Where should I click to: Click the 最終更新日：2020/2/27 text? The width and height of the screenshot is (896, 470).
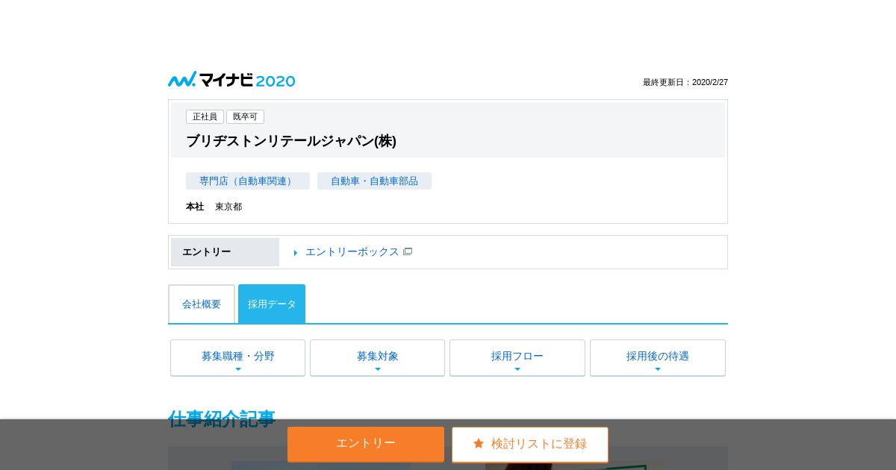click(685, 82)
